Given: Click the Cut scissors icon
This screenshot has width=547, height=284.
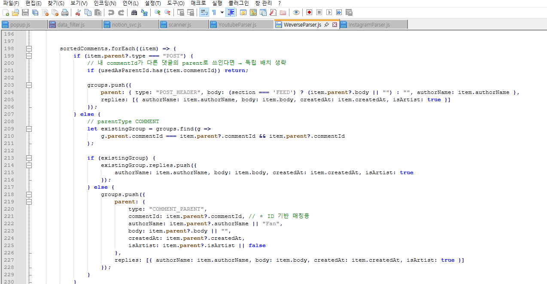Looking at the screenshot, I should click(78, 12).
